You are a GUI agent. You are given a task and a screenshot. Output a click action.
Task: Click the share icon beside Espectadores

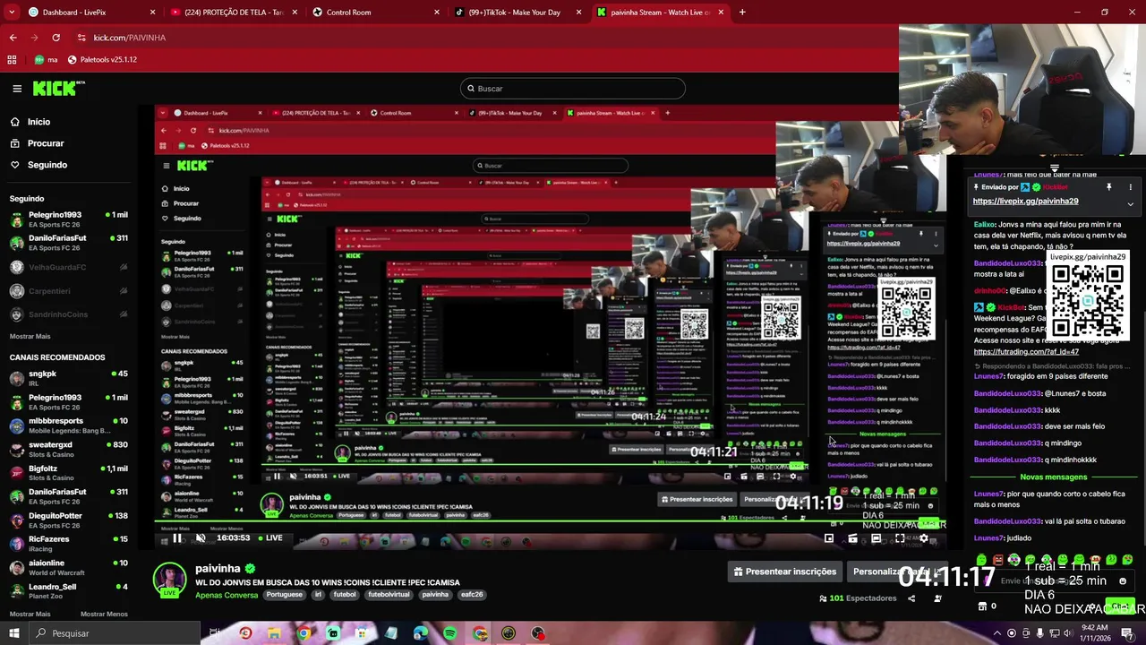pos(911,598)
